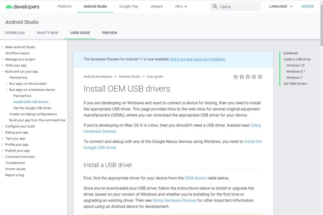The width and height of the screenshot is (323, 215).
Task: Switch to the DOWNLOAD tab
Action: point(15,33)
